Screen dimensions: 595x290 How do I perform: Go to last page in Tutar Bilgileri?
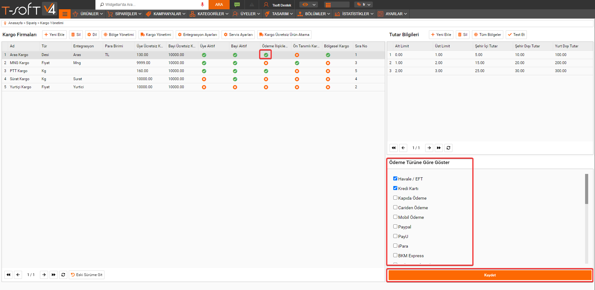[x=439, y=148]
